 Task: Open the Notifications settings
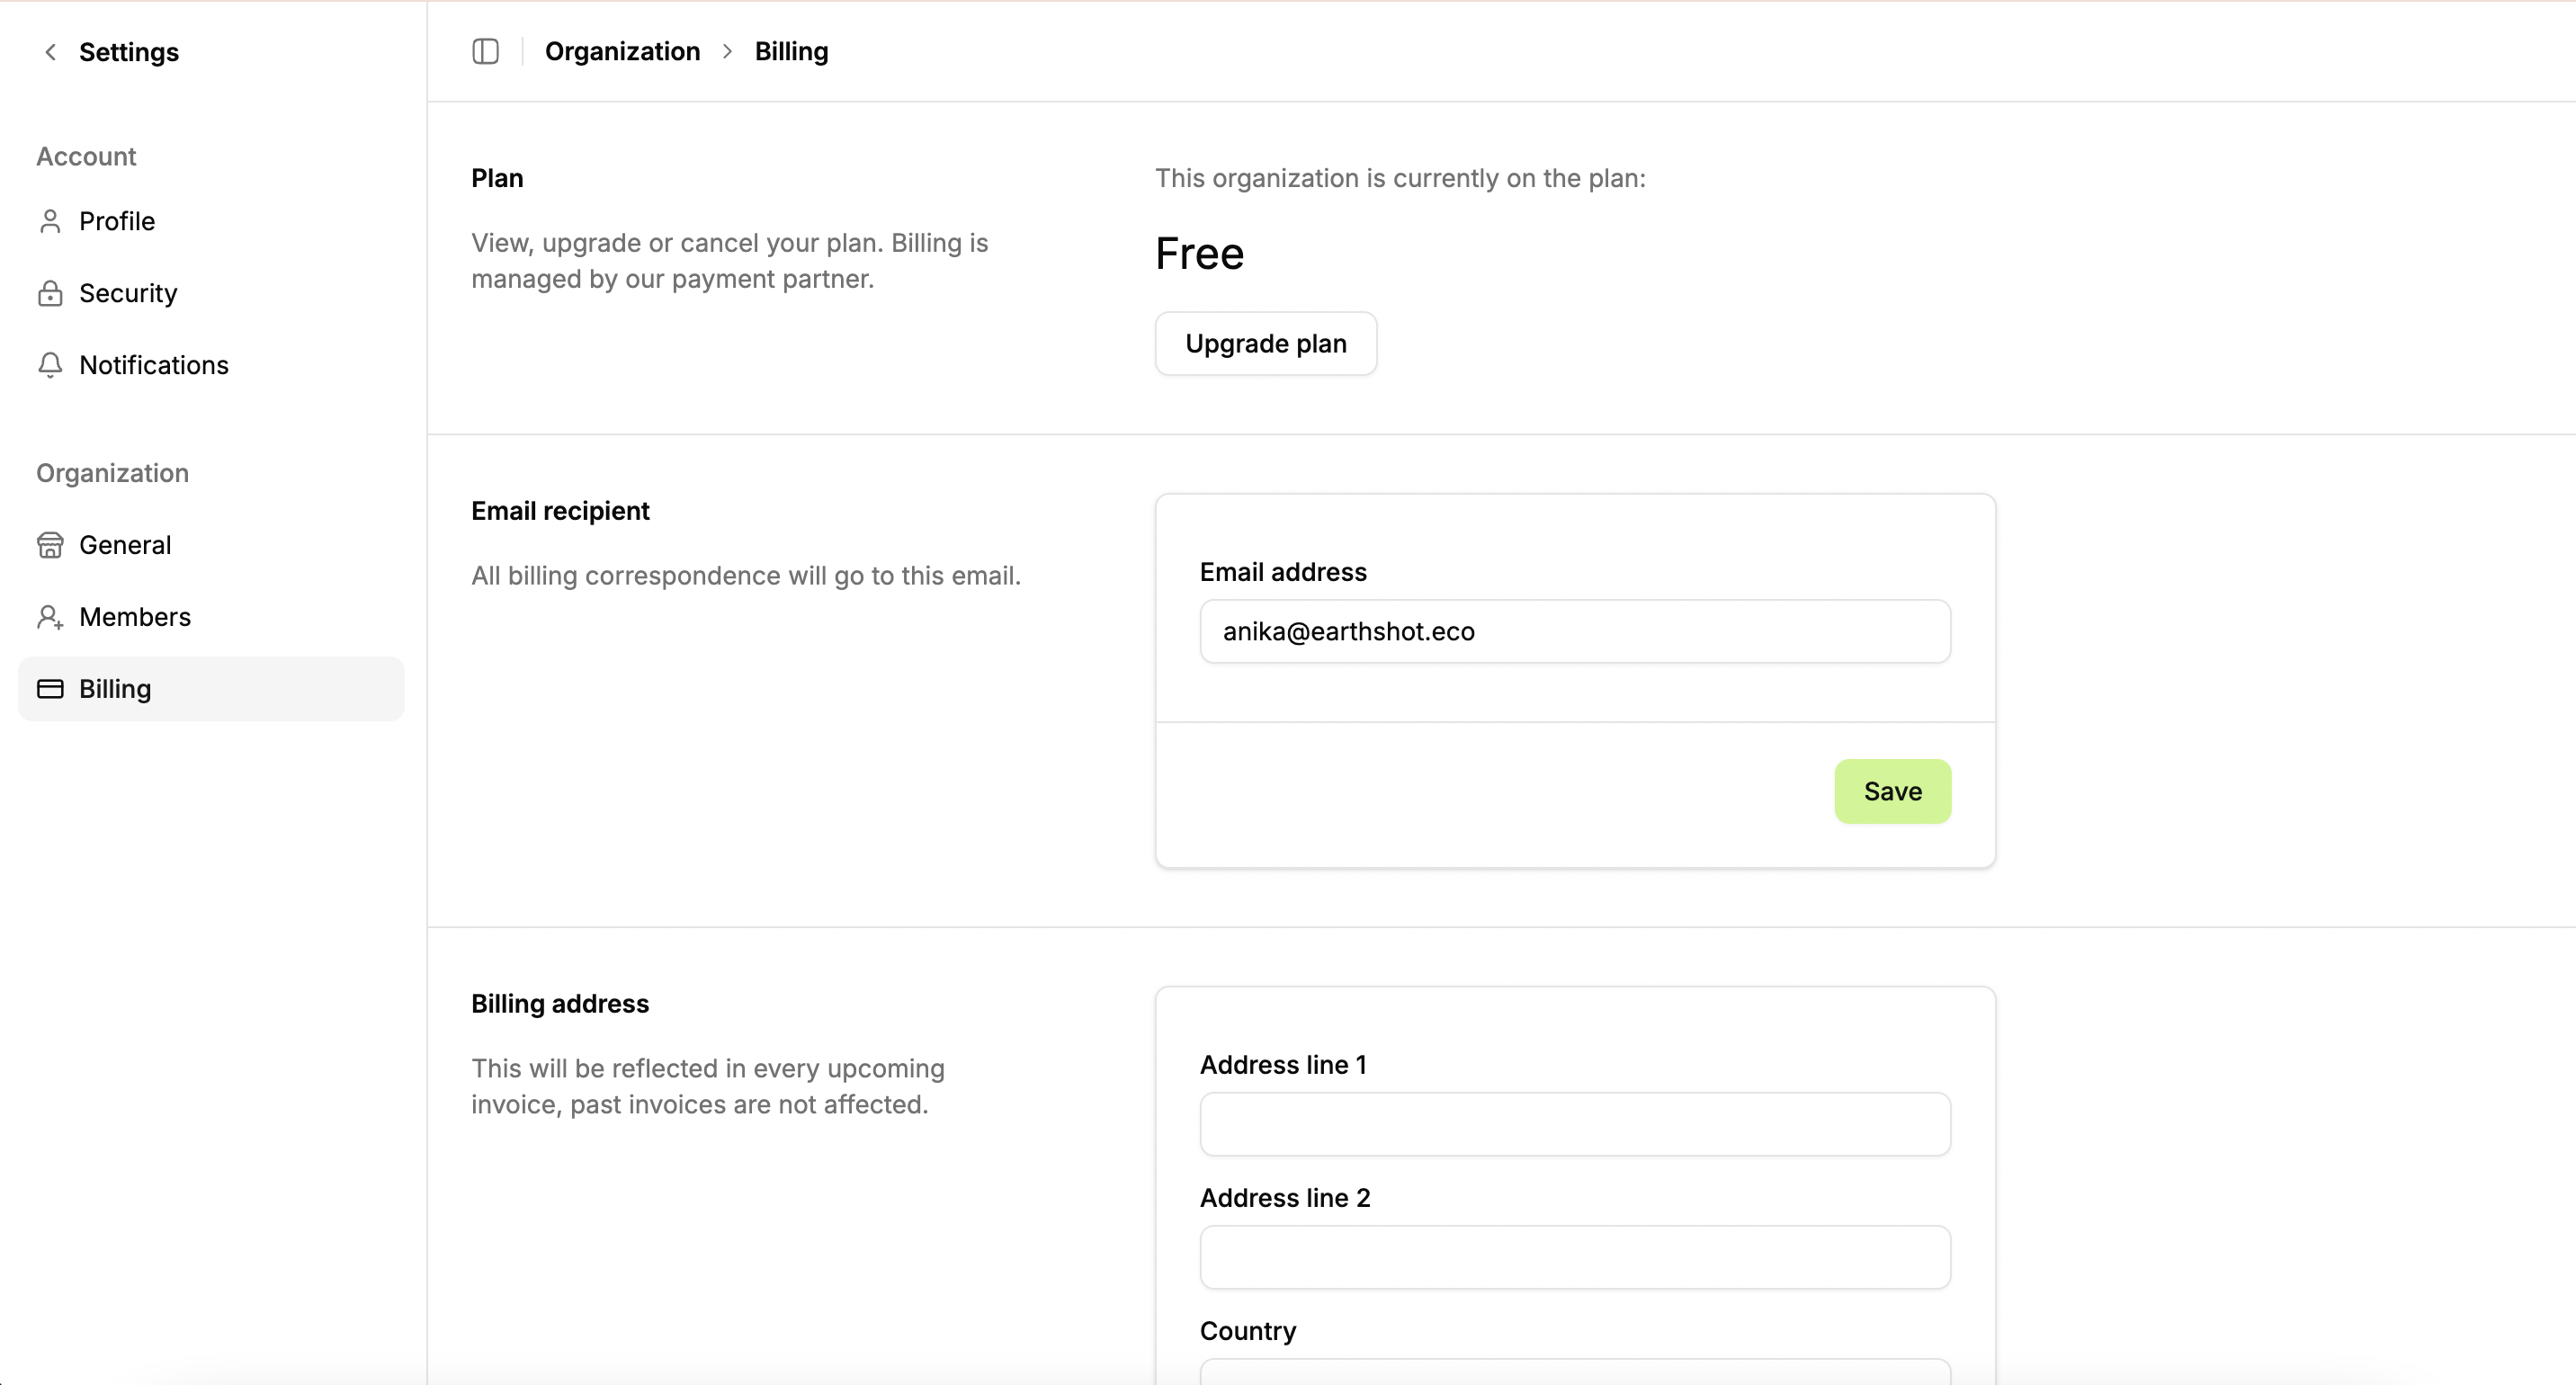pyautogui.click(x=154, y=365)
